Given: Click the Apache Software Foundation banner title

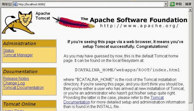Looking at the screenshot, I should point(134,20).
